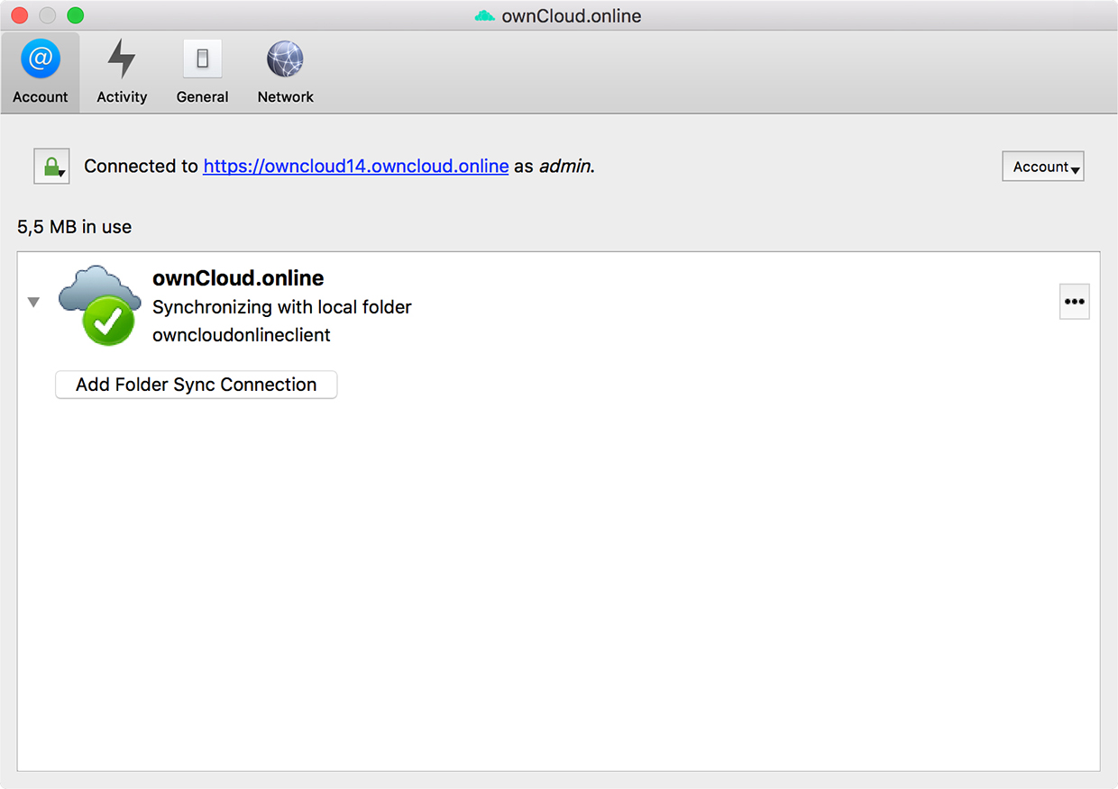
Task: Click the cloud sync status icon
Action: tap(99, 304)
